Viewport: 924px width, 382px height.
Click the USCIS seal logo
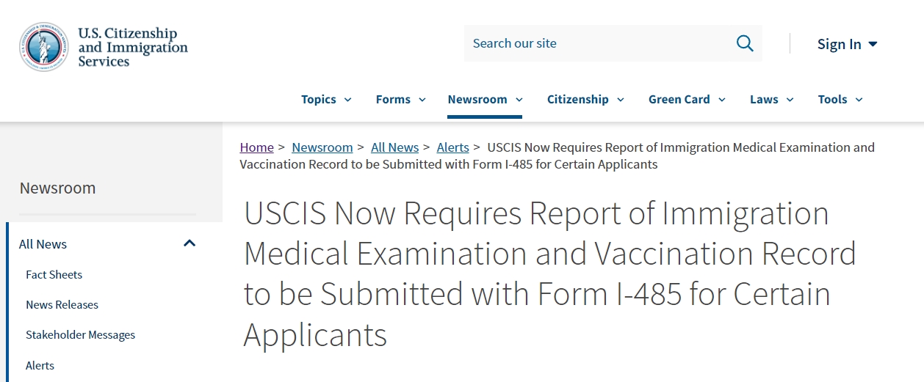point(43,47)
